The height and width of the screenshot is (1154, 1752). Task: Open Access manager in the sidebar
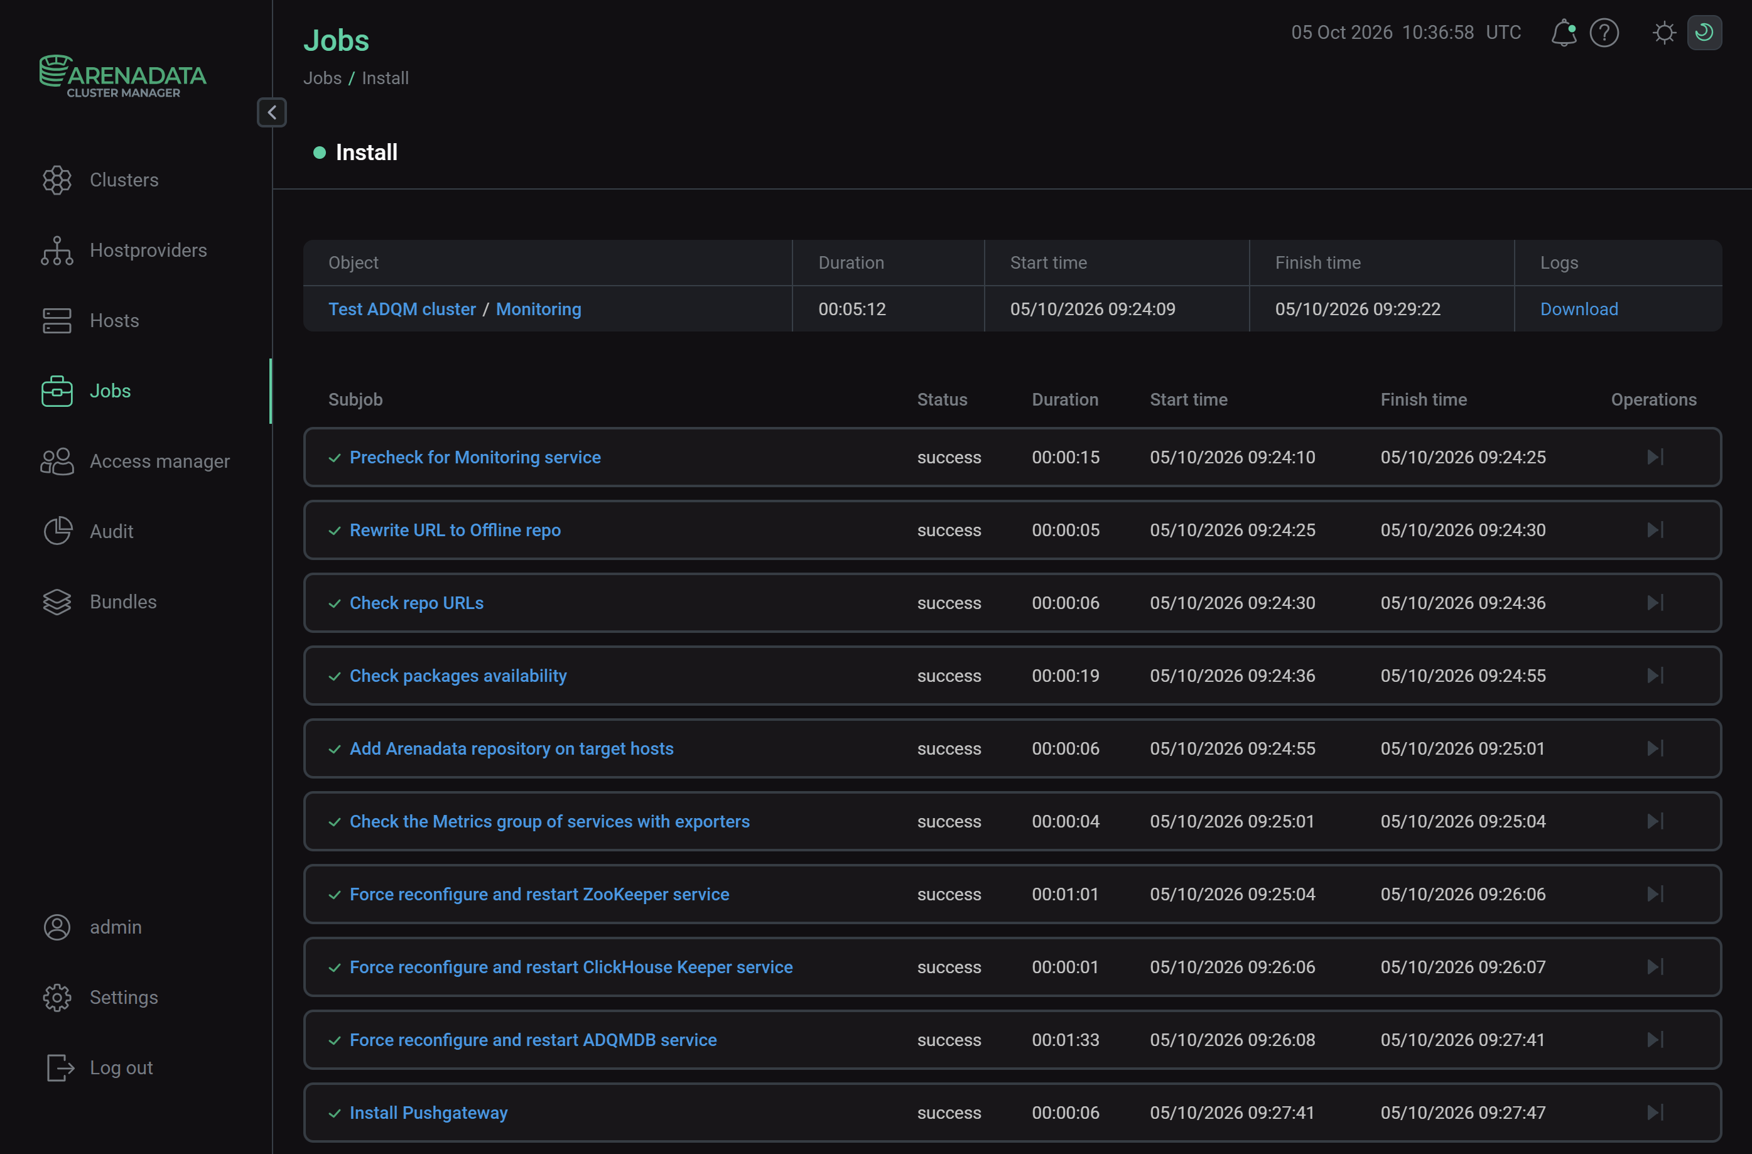tap(160, 461)
